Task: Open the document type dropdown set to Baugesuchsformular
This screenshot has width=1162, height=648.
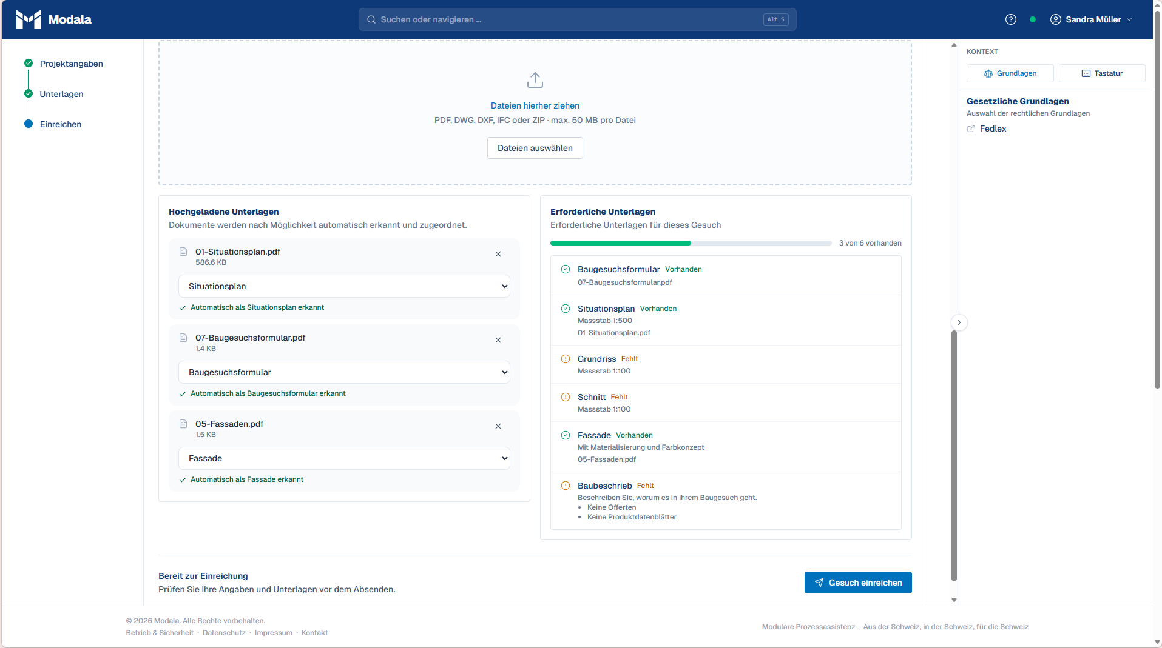Action: pos(344,372)
